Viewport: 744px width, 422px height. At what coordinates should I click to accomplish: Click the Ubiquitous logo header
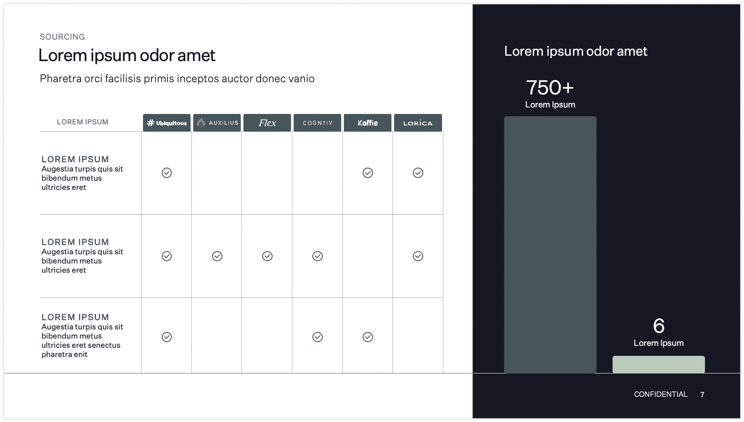tap(167, 123)
